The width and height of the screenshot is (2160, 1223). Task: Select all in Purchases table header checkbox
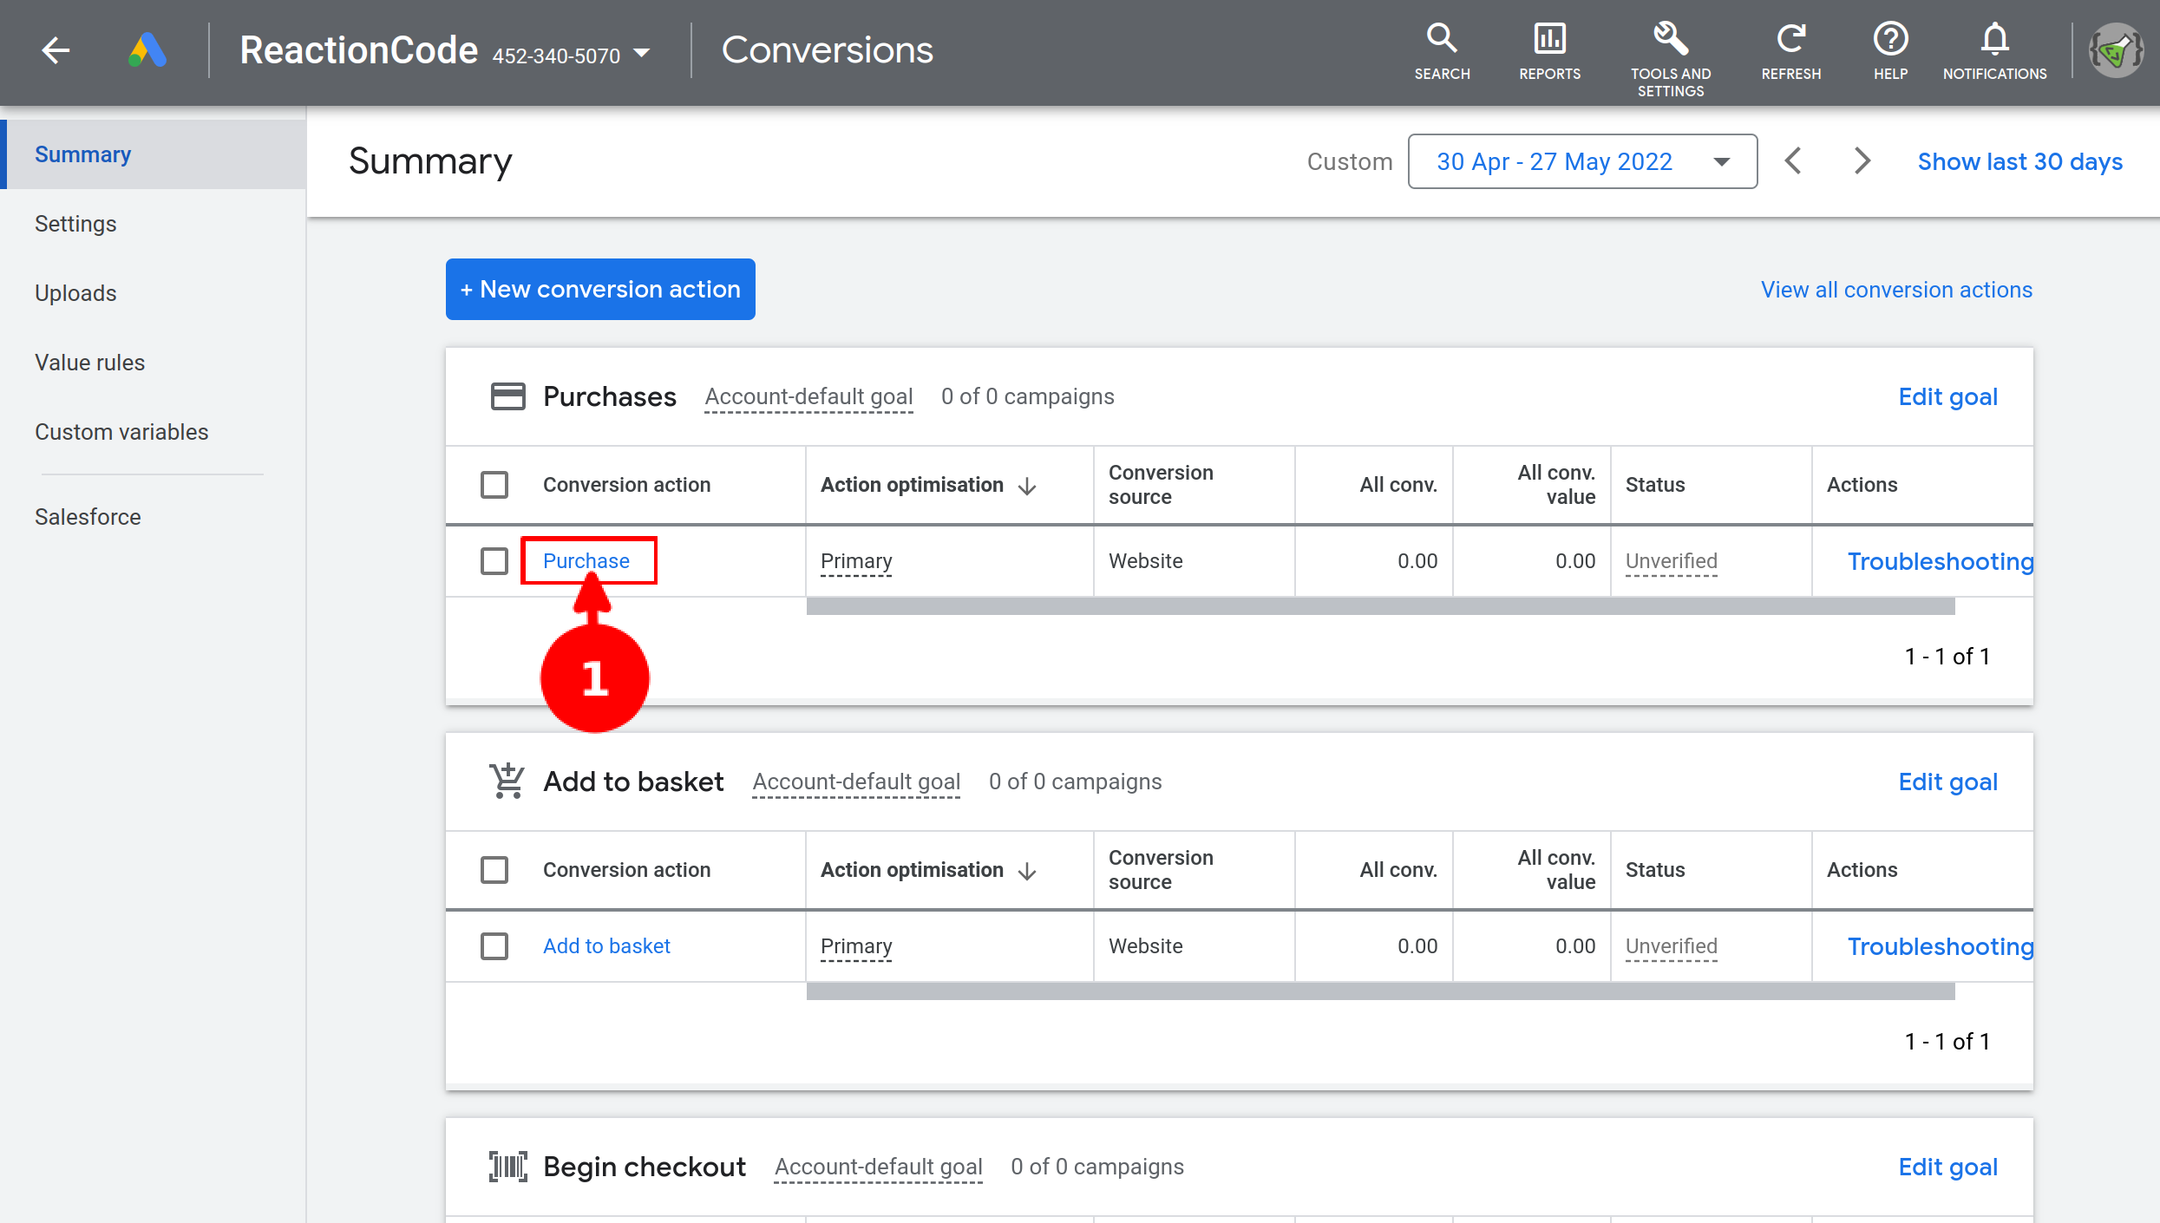[494, 485]
